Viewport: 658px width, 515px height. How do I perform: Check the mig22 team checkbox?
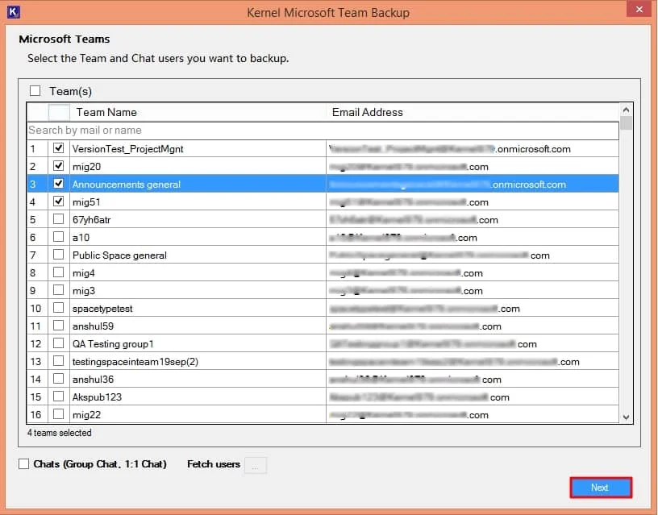pyautogui.click(x=59, y=414)
